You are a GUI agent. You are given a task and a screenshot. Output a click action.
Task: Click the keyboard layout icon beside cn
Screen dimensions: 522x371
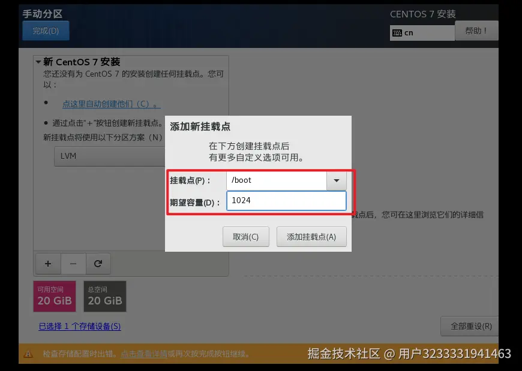click(397, 33)
